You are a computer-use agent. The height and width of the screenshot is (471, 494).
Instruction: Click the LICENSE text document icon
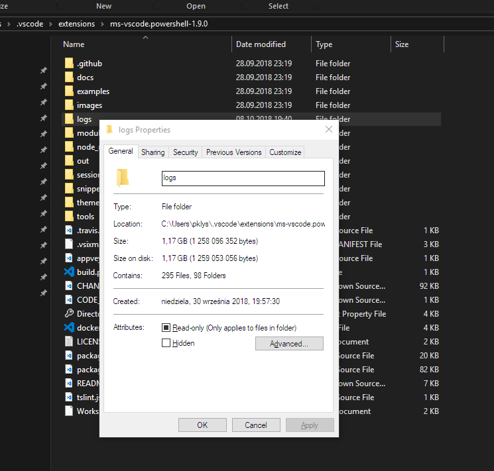pyautogui.click(x=69, y=341)
